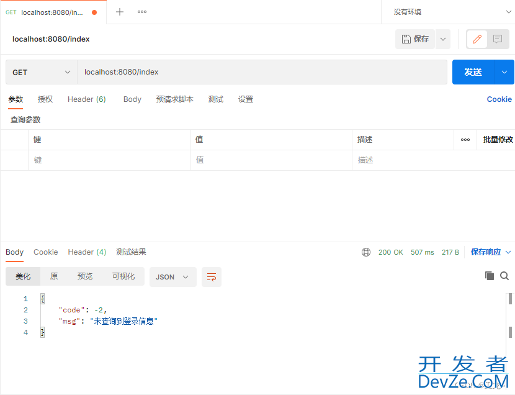The height and width of the screenshot is (395, 515).
Task: Expand the send options arrow beside 发送
Action: click(504, 72)
